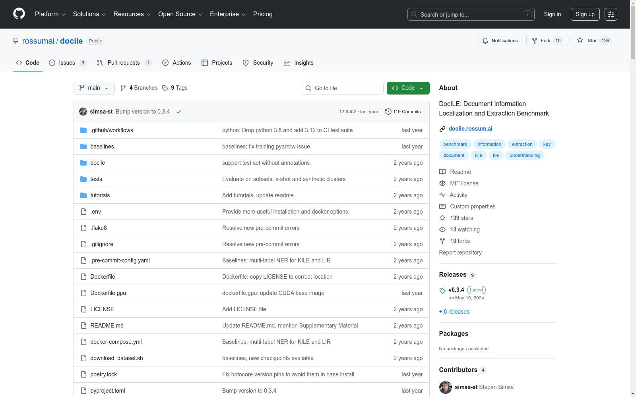This screenshot has width=636, height=397.
Task: Expand the Resources menu
Action: click(x=132, y=14)
